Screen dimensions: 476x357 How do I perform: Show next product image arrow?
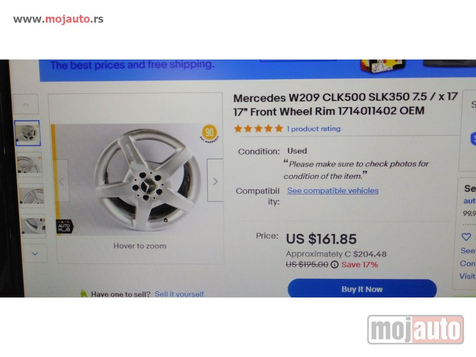click(215, 181)
